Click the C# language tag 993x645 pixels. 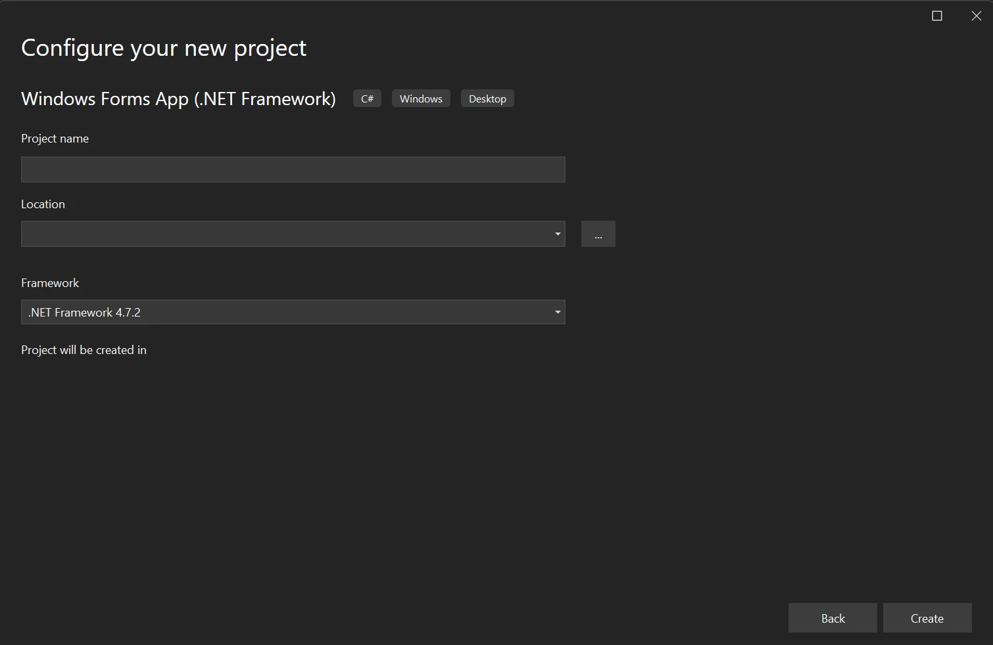(367, 99)
